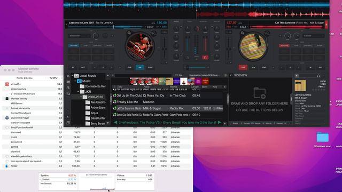
Task: Select SLICER pad mode on right deck
Action: [320, 45]
